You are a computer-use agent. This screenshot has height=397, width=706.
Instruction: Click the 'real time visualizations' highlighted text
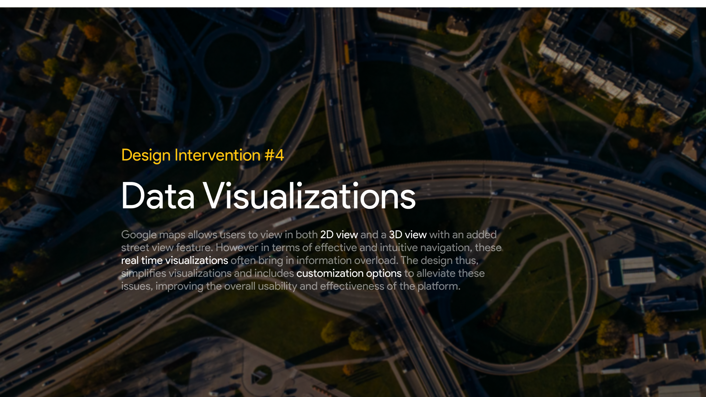click(x=174, y=260)
